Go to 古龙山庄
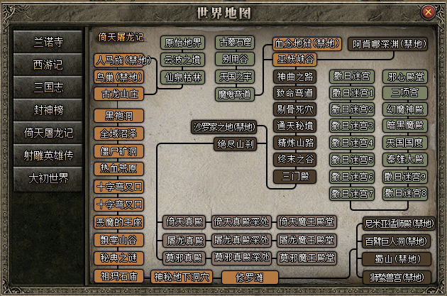Screen dimensions: 447x296 tap(119, 94)
